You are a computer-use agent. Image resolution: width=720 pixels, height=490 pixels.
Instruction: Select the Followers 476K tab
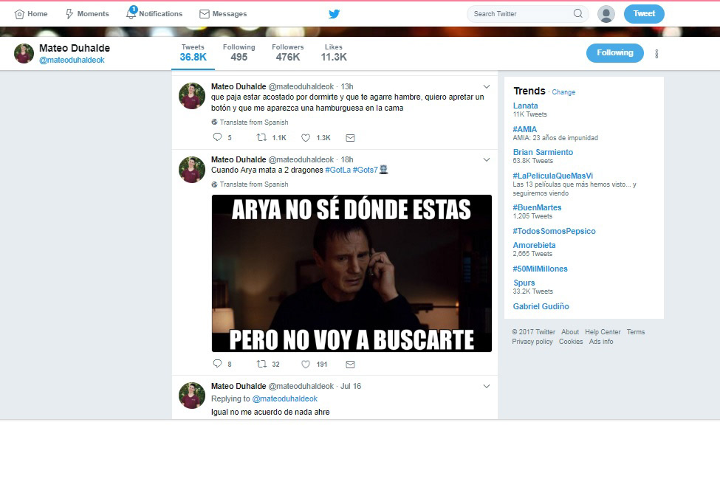click(x=287, y=52)
